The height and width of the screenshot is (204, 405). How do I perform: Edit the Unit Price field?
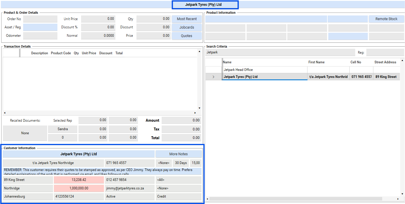98,19
